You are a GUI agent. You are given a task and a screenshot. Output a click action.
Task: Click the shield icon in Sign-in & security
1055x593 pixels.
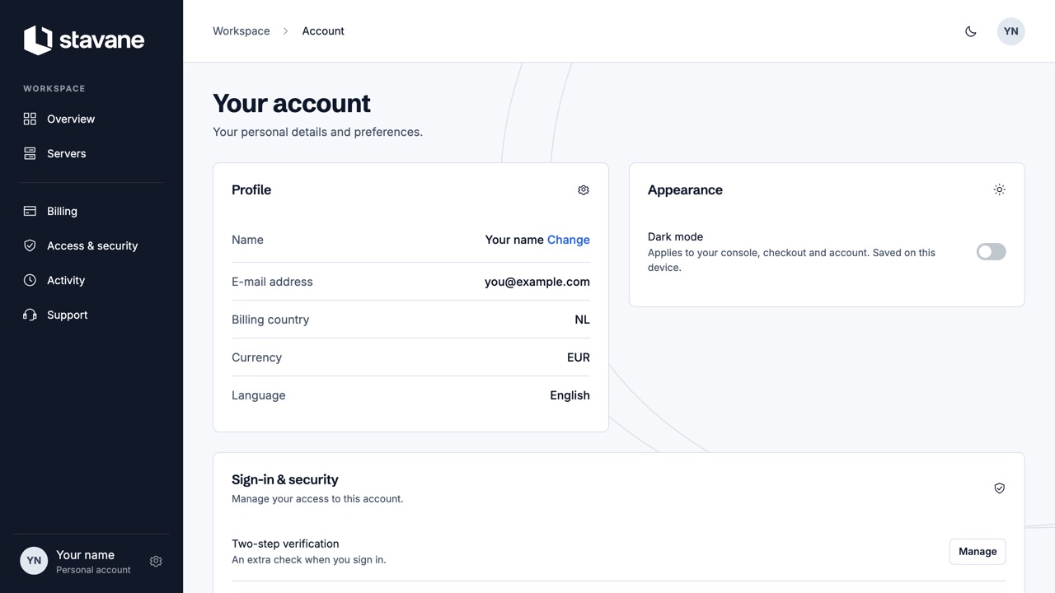click(x=999, y=488)
